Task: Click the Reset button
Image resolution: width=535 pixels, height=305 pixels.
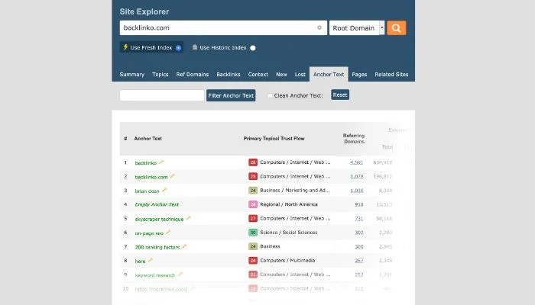Action: pyautogui.click(x=340, y=95)
